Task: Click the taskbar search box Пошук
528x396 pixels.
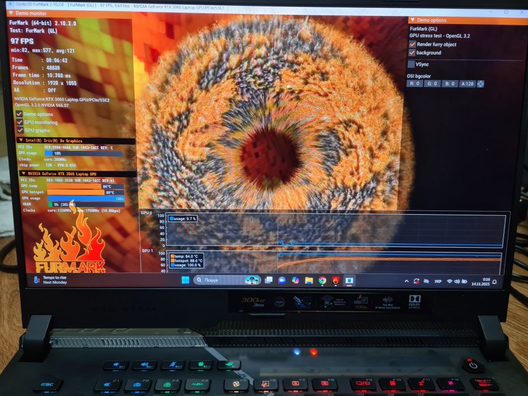Action: tap(227, 280)
